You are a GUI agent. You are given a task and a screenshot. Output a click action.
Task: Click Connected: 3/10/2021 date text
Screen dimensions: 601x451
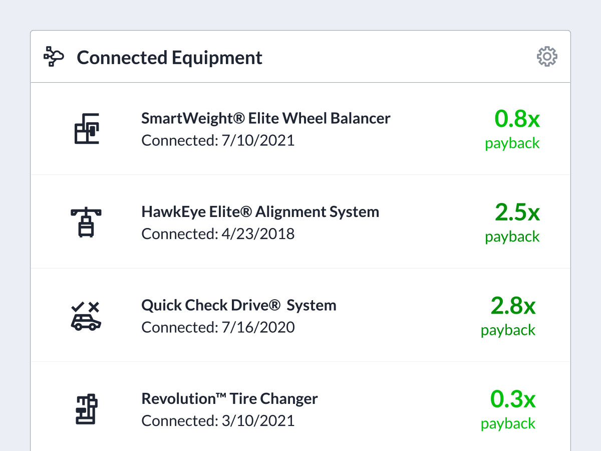(218, 420)
